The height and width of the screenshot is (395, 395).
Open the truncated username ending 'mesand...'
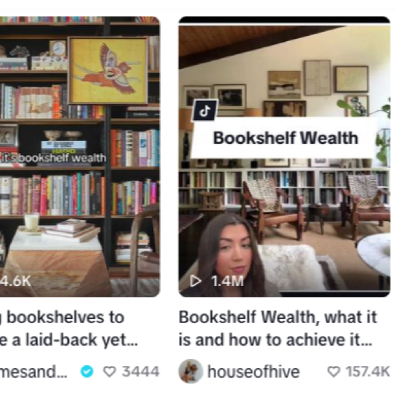(33, 372)
